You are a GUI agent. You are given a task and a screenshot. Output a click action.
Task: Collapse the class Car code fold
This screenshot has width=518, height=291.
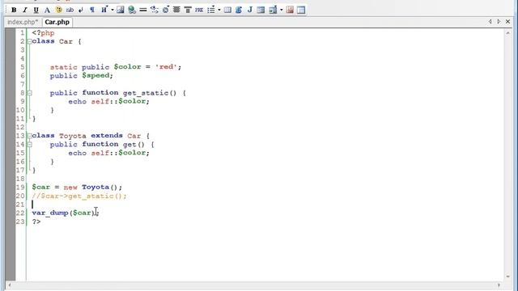[29, 41]
